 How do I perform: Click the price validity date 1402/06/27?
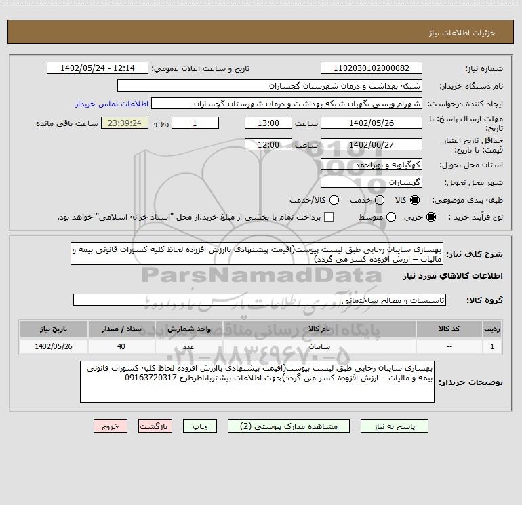point(372,144)
